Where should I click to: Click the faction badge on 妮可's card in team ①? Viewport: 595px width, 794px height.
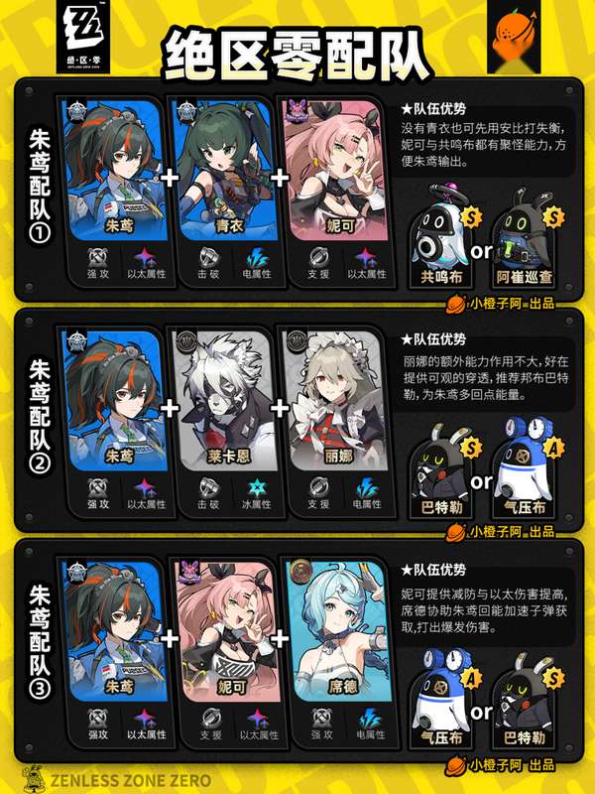click(297, 110)
